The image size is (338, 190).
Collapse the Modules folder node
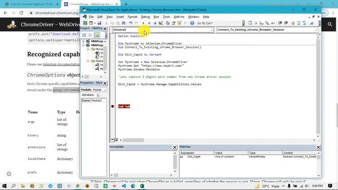pos(88,61)
